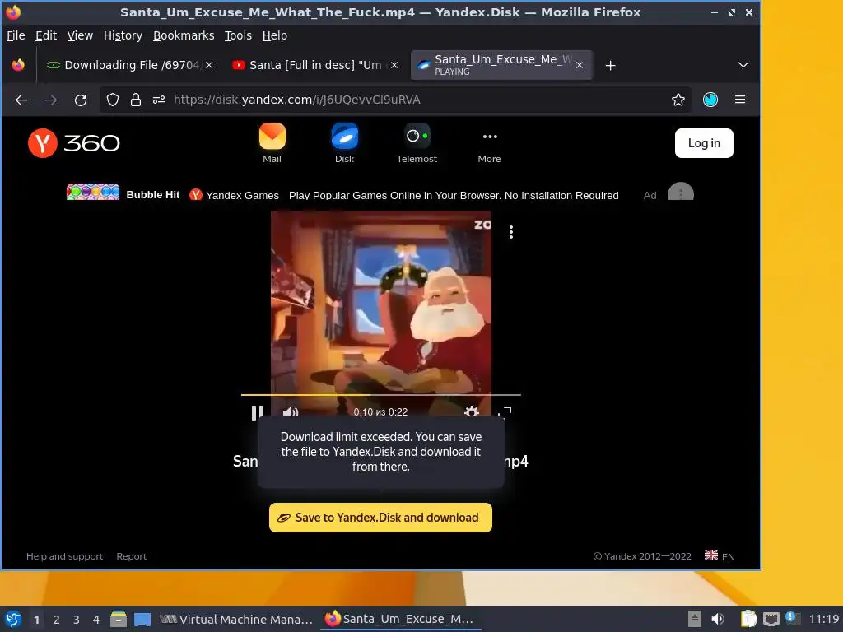Click the taskbar clock showing 11:19
The width and height of the screenshot is (843, 632).
point(823,619)
